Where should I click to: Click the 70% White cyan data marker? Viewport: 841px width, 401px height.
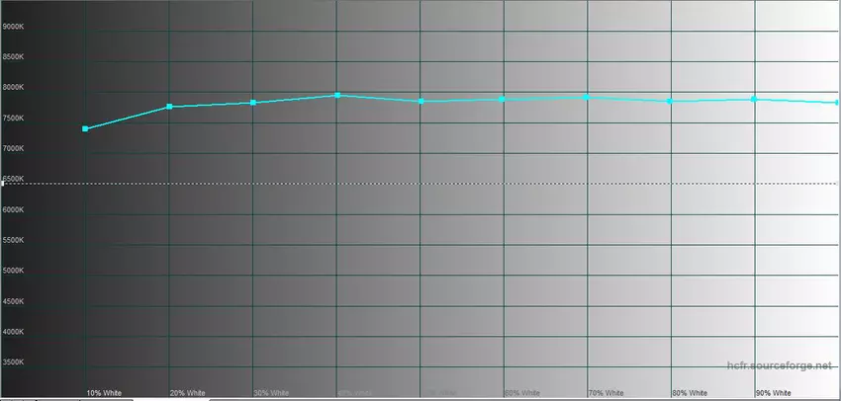[x=587, y=97]
